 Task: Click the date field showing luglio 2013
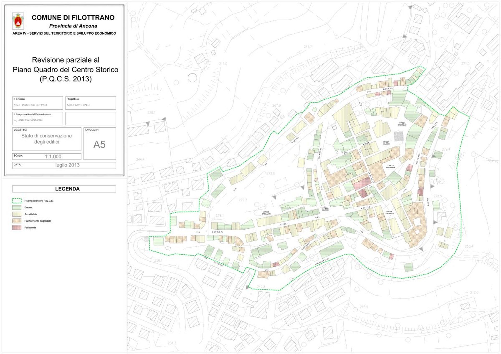click(64, 165)
